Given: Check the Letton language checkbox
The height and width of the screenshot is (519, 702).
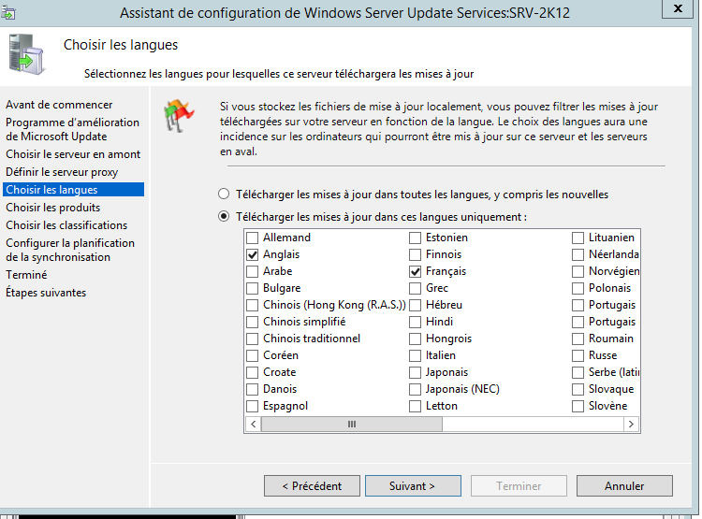Looking at the screenshot, I should [x=415, y=406].
